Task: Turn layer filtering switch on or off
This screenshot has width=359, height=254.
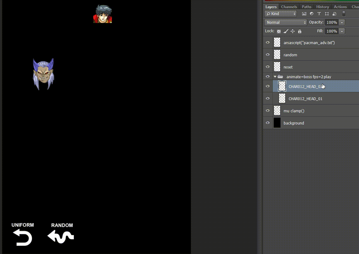Action: [344, 14]
